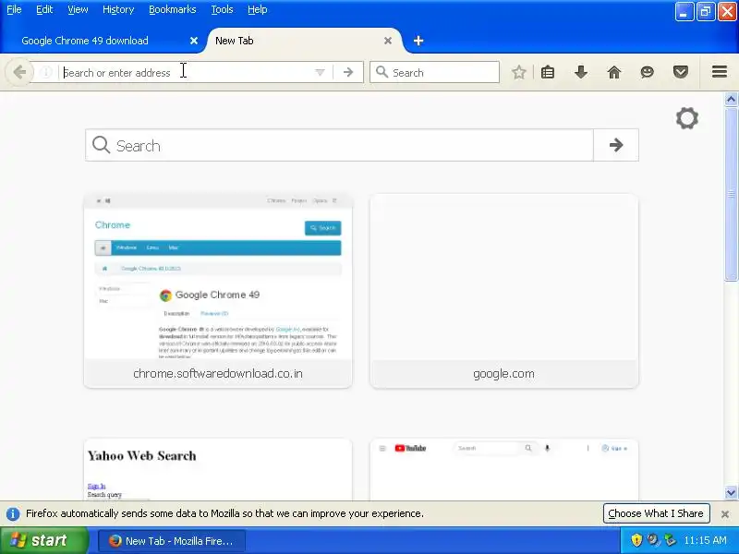This screenshot has width=739, height=554.
Task: Click the scrollbar down arrow
Action: [x=731, y=492]
